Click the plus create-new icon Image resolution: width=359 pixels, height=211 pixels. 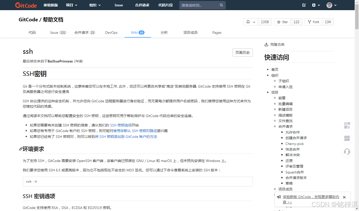314,5
